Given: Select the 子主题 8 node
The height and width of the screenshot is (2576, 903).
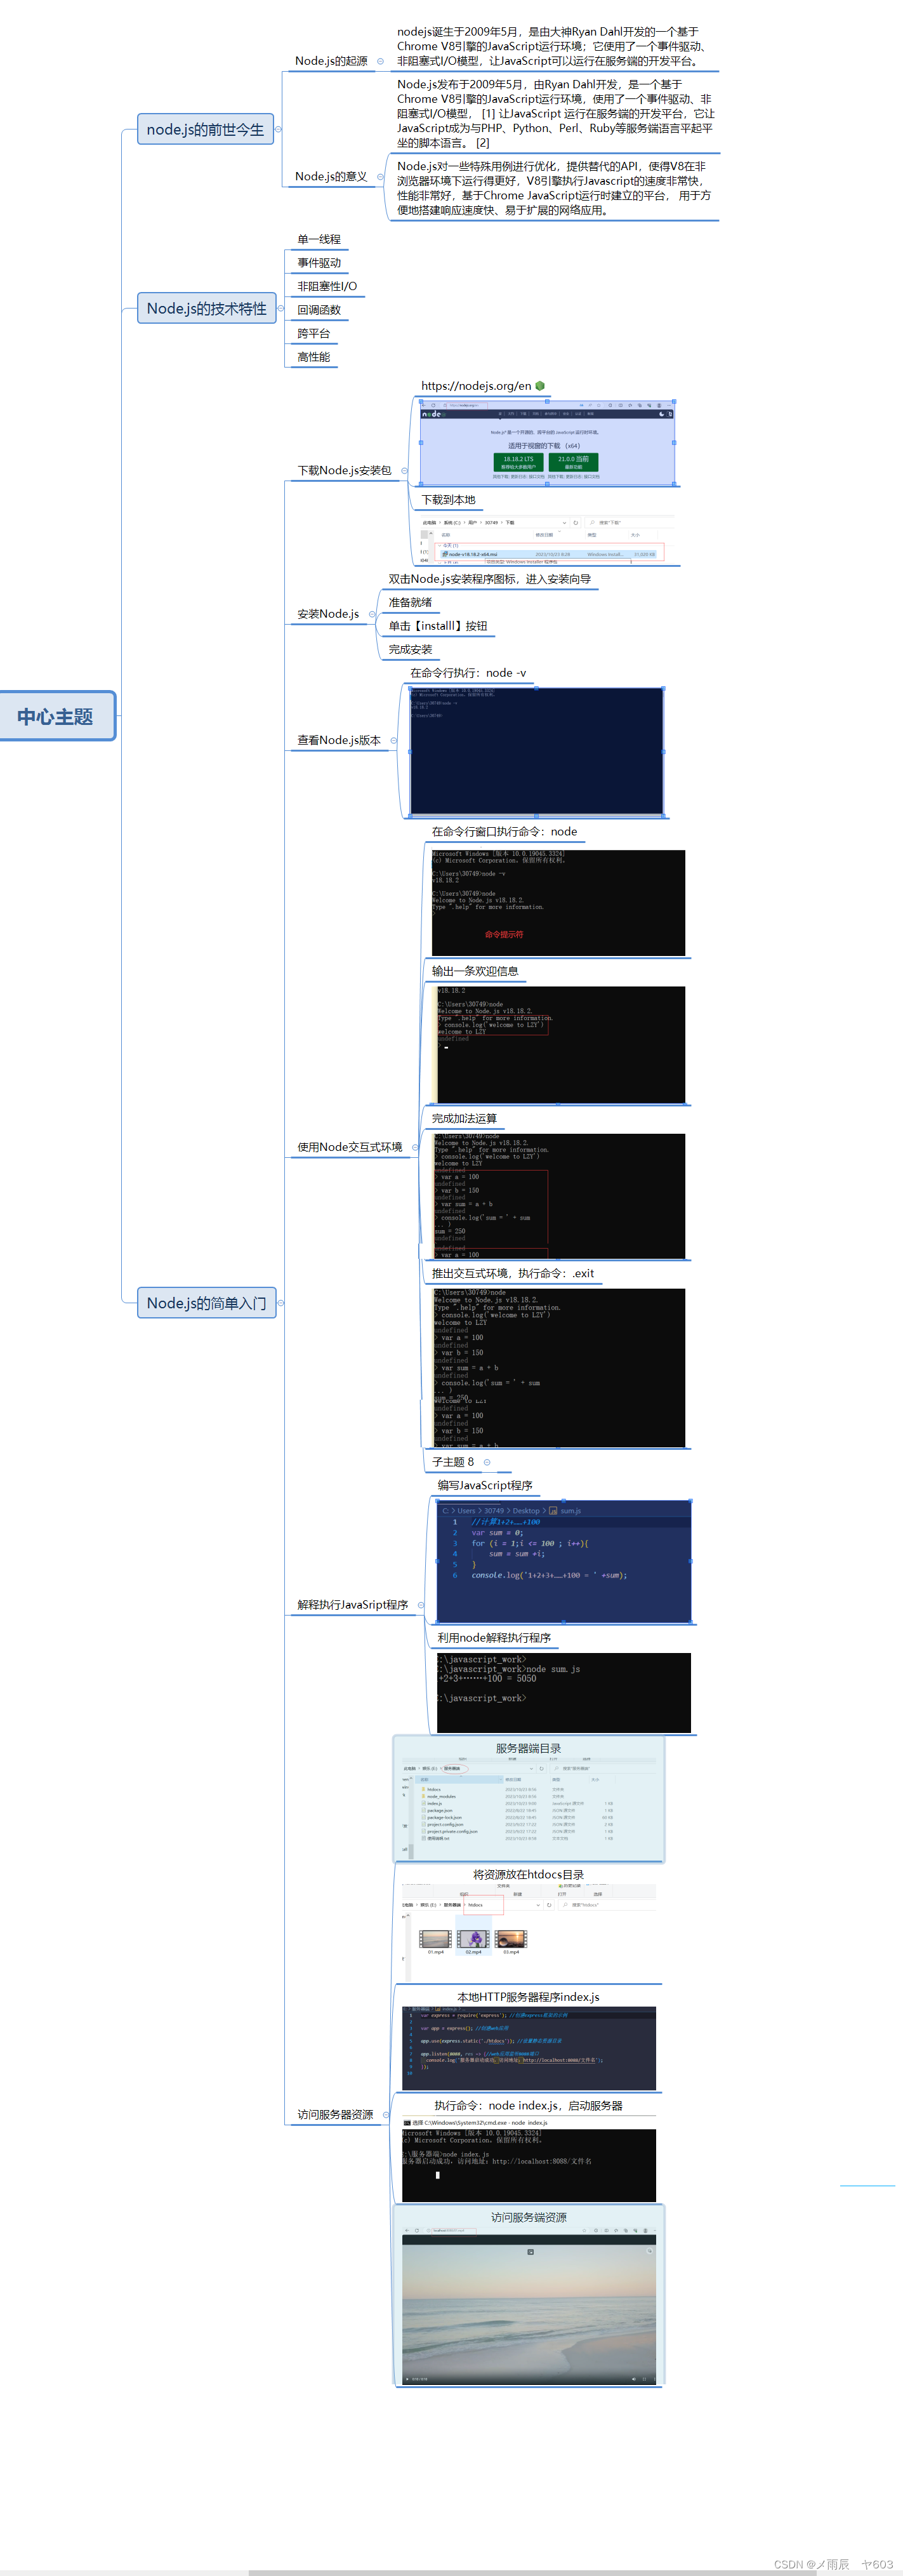Looking at the screenshot, I should pos(453,1462).
